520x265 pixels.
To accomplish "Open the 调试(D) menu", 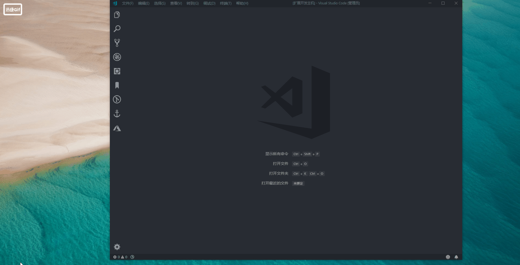I will [209, 3].
